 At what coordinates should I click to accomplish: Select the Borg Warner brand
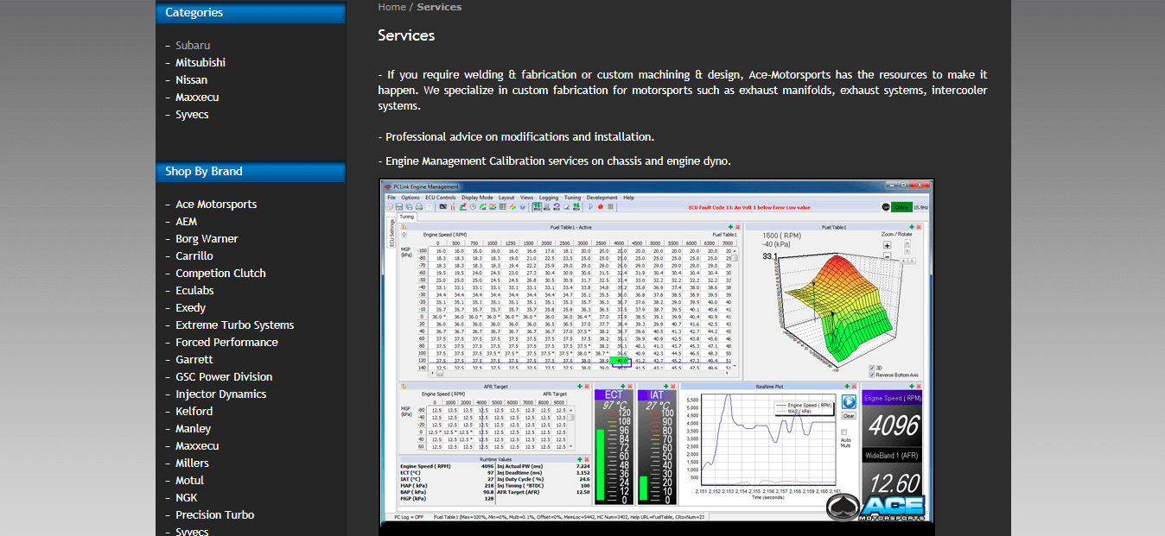coord(207,238)
